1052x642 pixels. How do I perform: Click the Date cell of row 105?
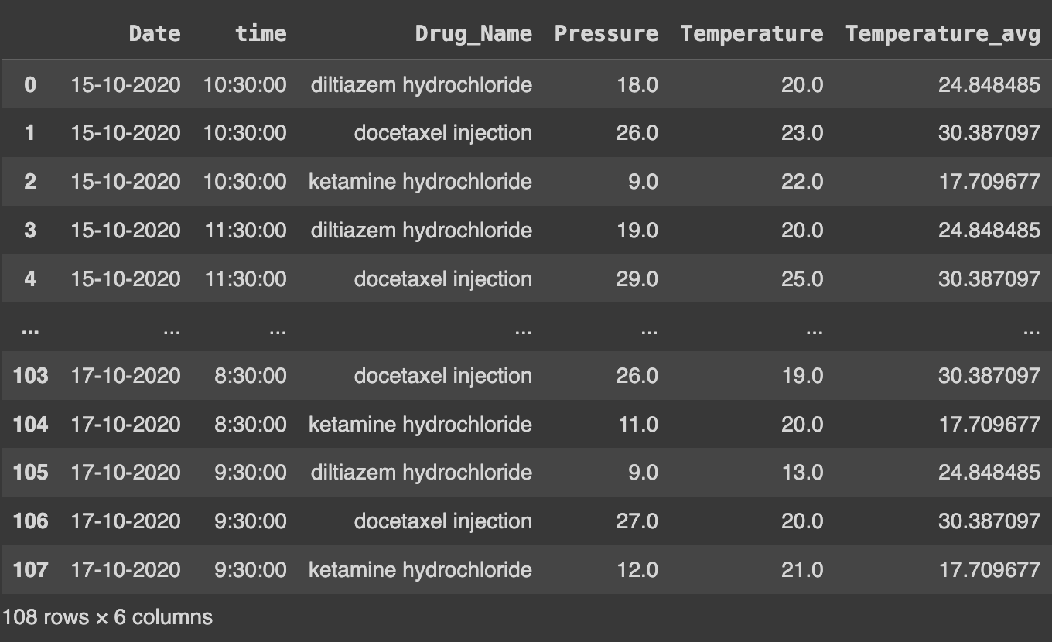[125, 473]
